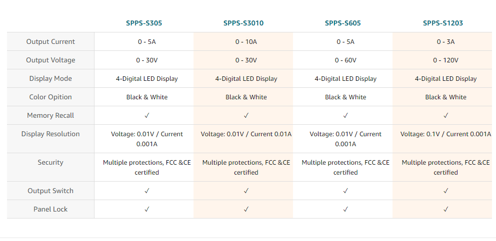Click the Display Resolution row label
Viewport: 496px width, 241px height.
(x=50, y=134)
